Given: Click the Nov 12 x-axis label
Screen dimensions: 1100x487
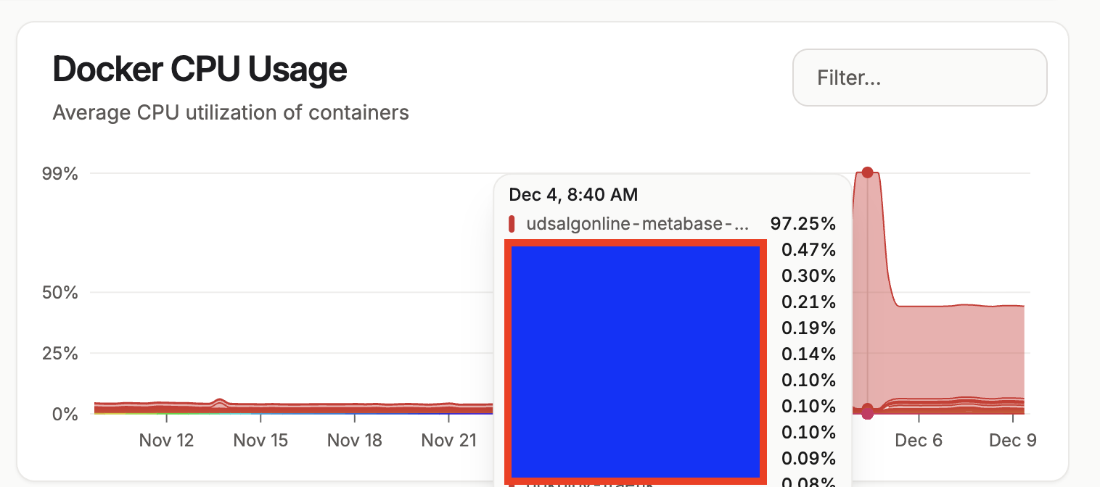Looking at the screenshot, I should pos(166,441).
